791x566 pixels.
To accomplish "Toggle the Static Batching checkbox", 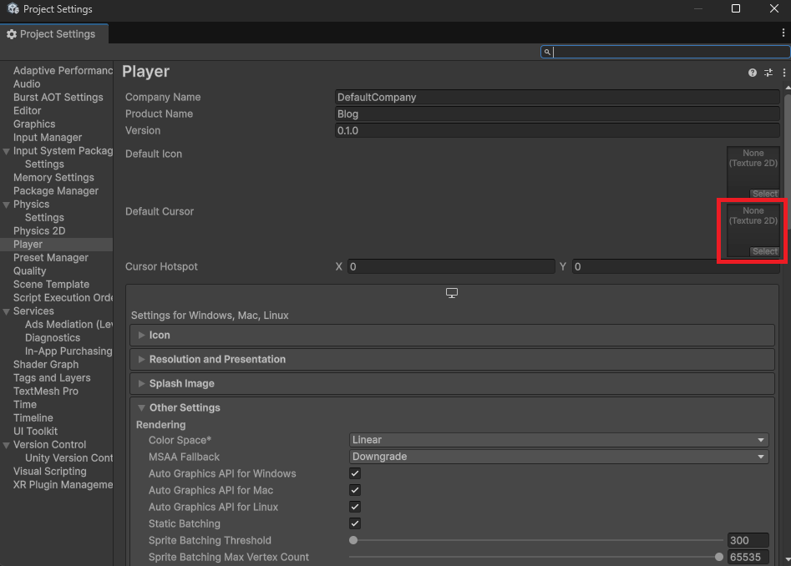I will click(355, 523).
